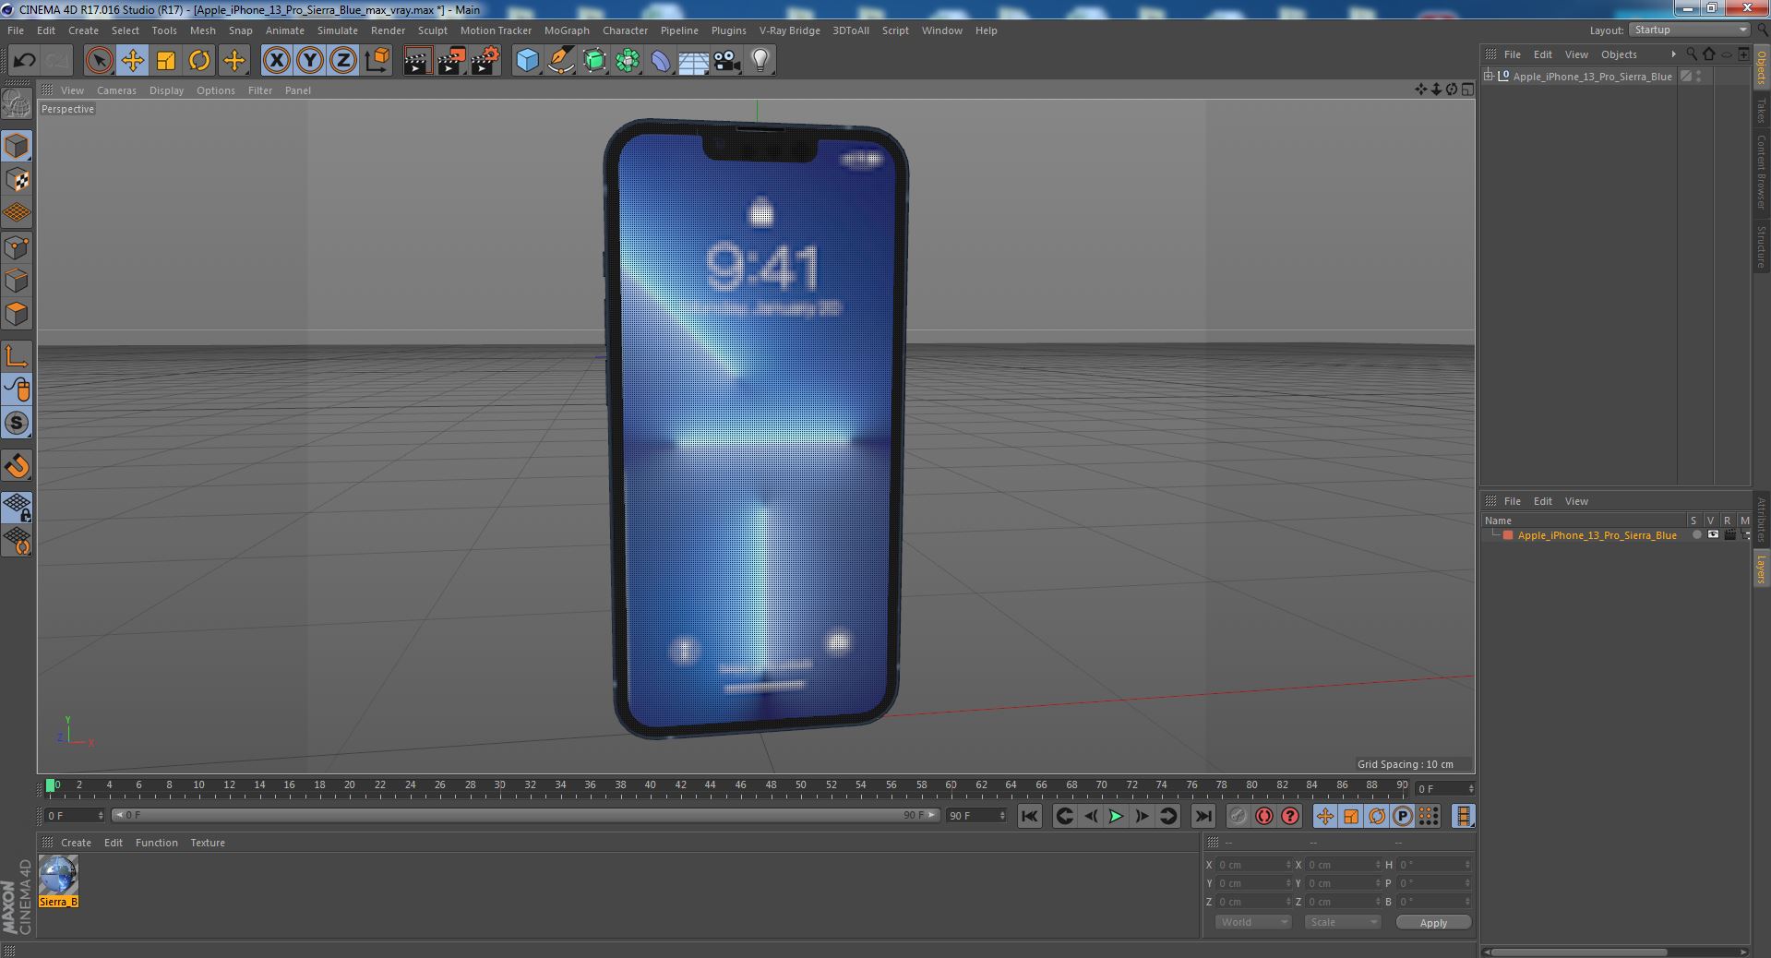Switch the coordinate system icon
This screenshot has height=958, width=1771.
pos(377,61)
